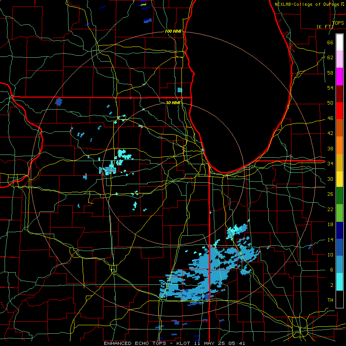Image resolution: width=346 pixels, height=346 pixels.
Task: Click the 58 value on the legend scale
Action: [x=330, y=73]
